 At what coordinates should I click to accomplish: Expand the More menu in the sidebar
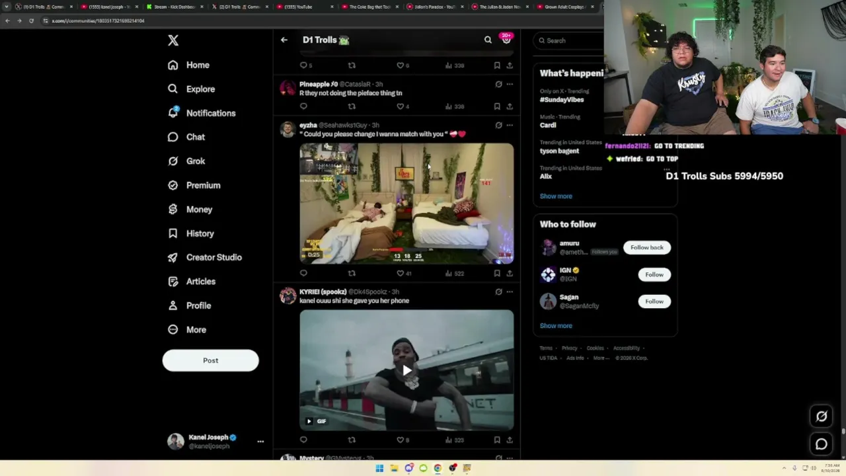[187, 329]
